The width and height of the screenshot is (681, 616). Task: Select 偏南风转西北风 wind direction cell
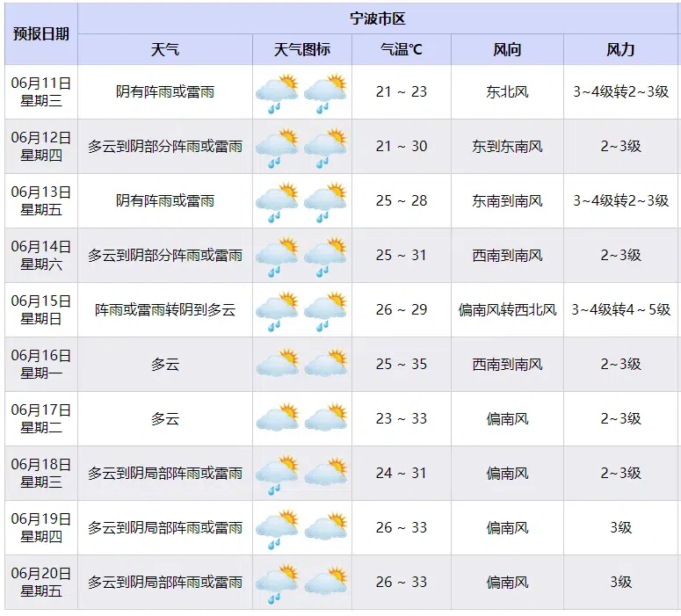click(507, 309)
